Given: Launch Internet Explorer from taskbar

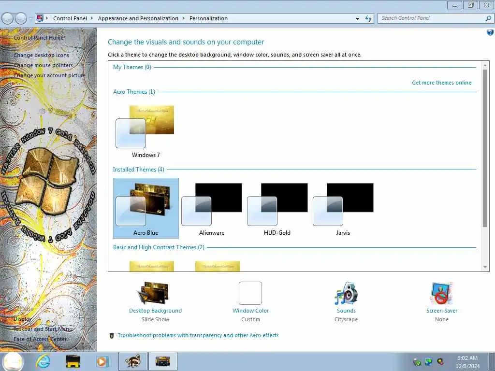Looking at the screenshot, I should pyautogui.click(x=43, y=361).
